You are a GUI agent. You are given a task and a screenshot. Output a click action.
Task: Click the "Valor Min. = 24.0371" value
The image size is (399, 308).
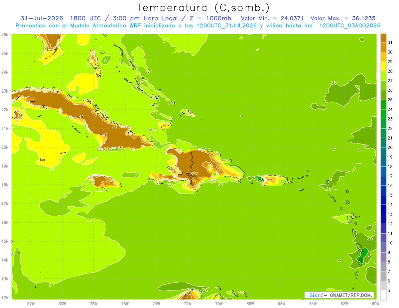(x=272, y=18)
